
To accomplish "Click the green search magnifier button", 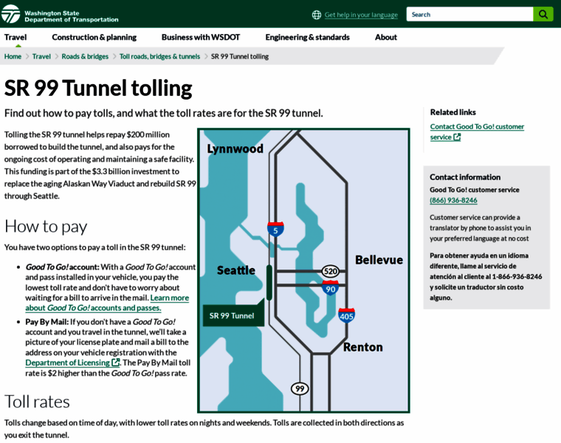I will [543, 14].
